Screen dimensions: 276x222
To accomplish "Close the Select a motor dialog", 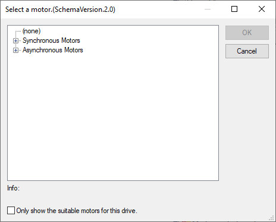I will [x=262, y=9].
